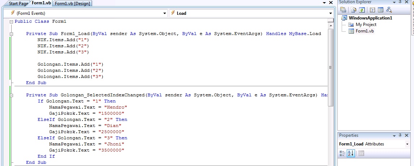
Task: Click the editor vertical scrollbar up arrow
Action: (x=330, y=25)
